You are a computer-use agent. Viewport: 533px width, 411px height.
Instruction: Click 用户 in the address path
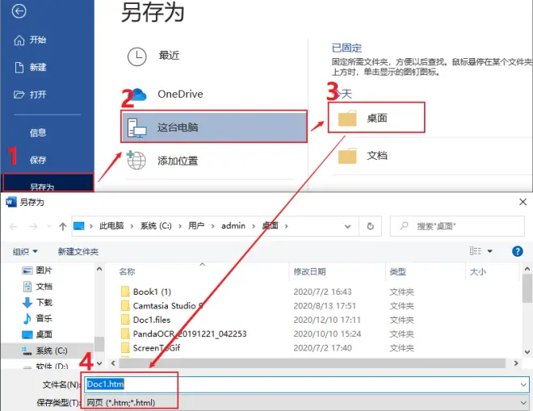(196, 226)
